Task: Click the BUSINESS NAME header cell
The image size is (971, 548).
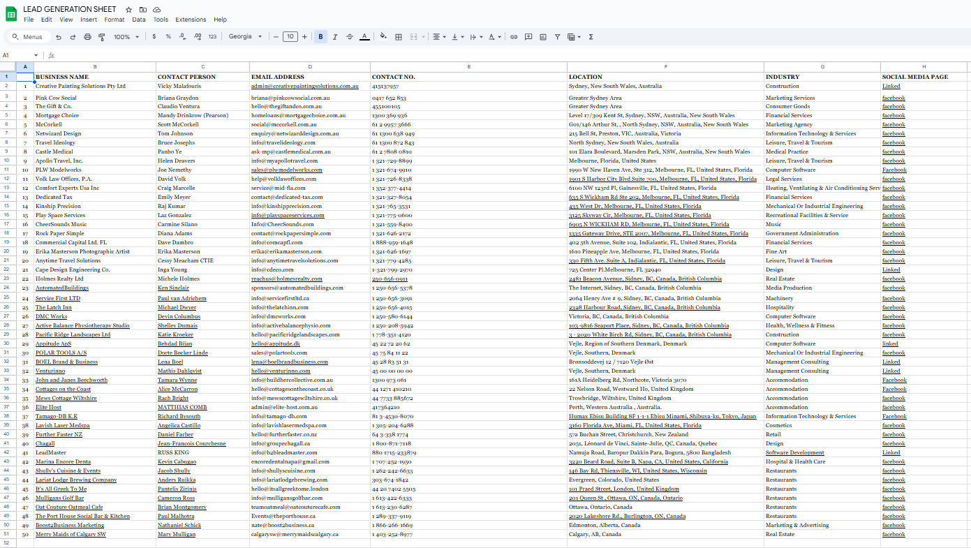Action: coord(95,77)
